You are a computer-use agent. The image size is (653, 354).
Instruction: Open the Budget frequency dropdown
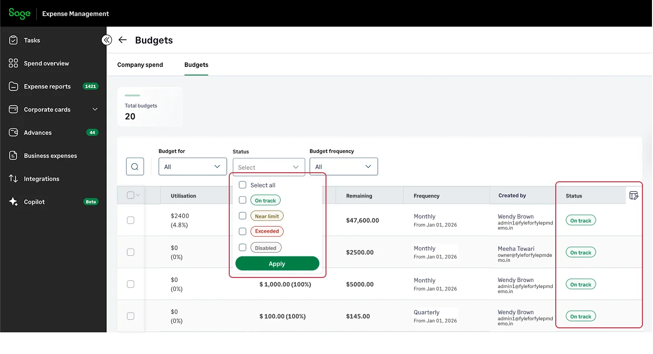[344, 166]
